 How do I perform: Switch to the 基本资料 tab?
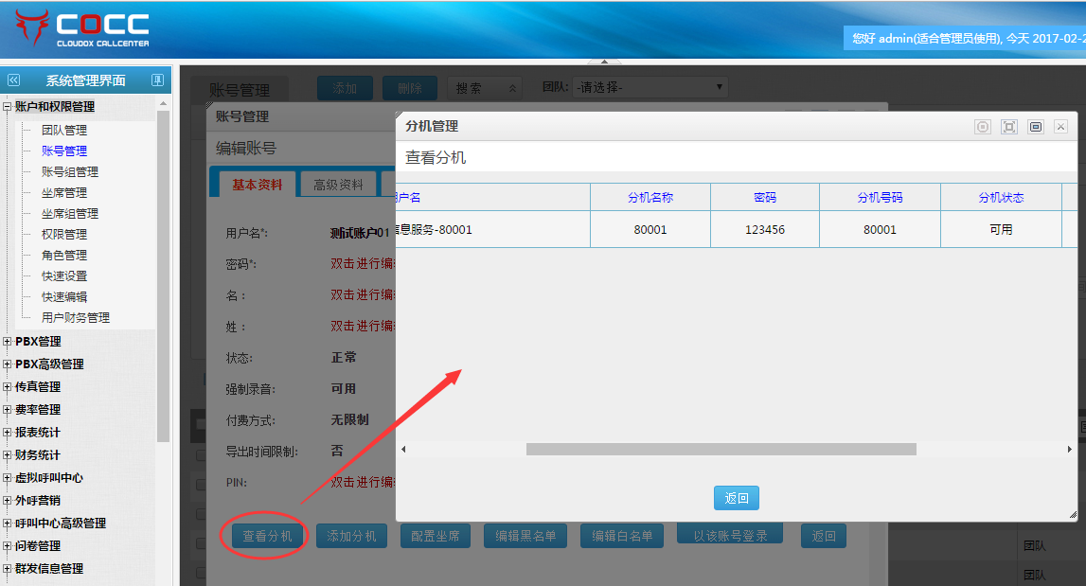257,185
